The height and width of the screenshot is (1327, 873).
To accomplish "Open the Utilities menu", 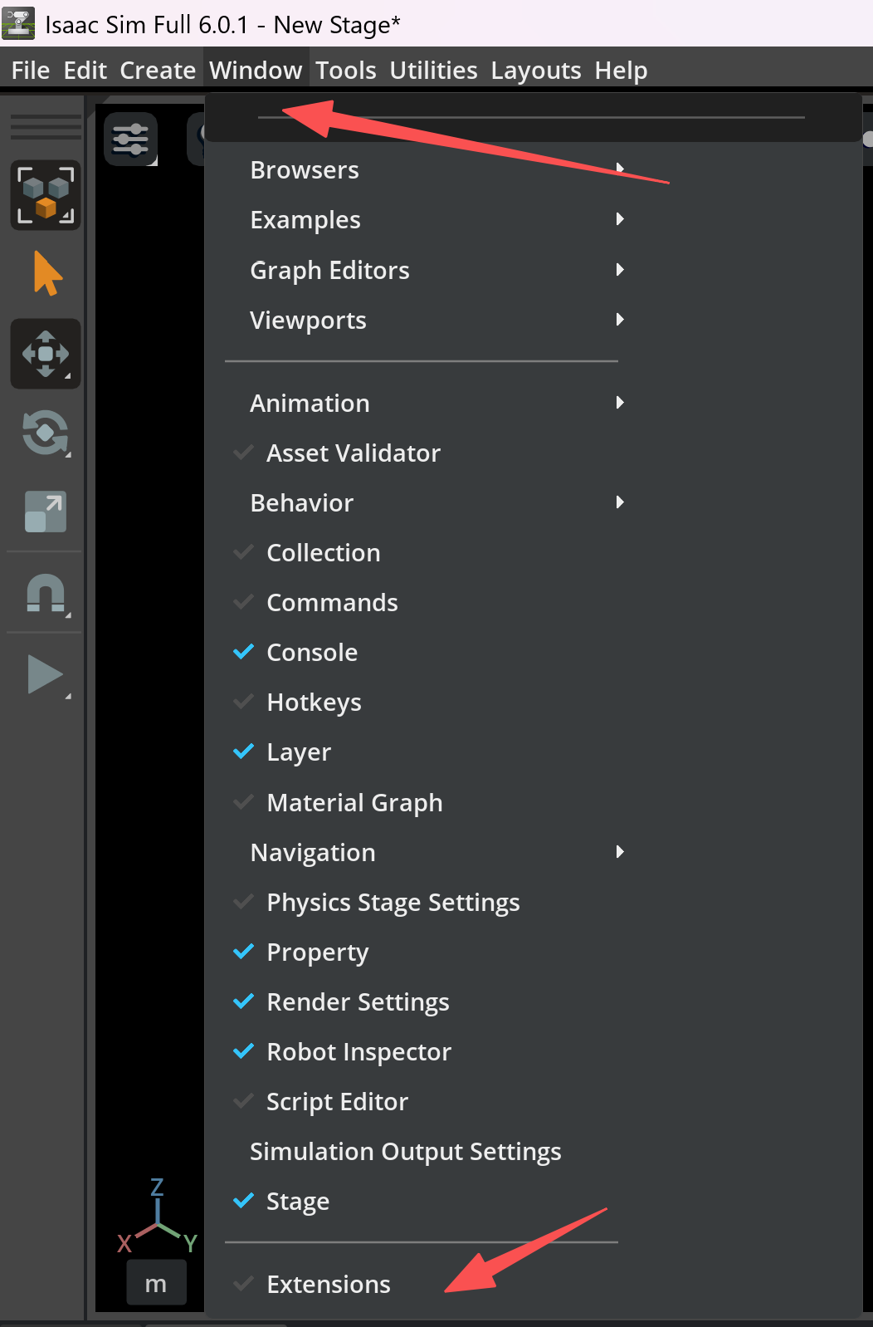I will click(x=434, y=71).
